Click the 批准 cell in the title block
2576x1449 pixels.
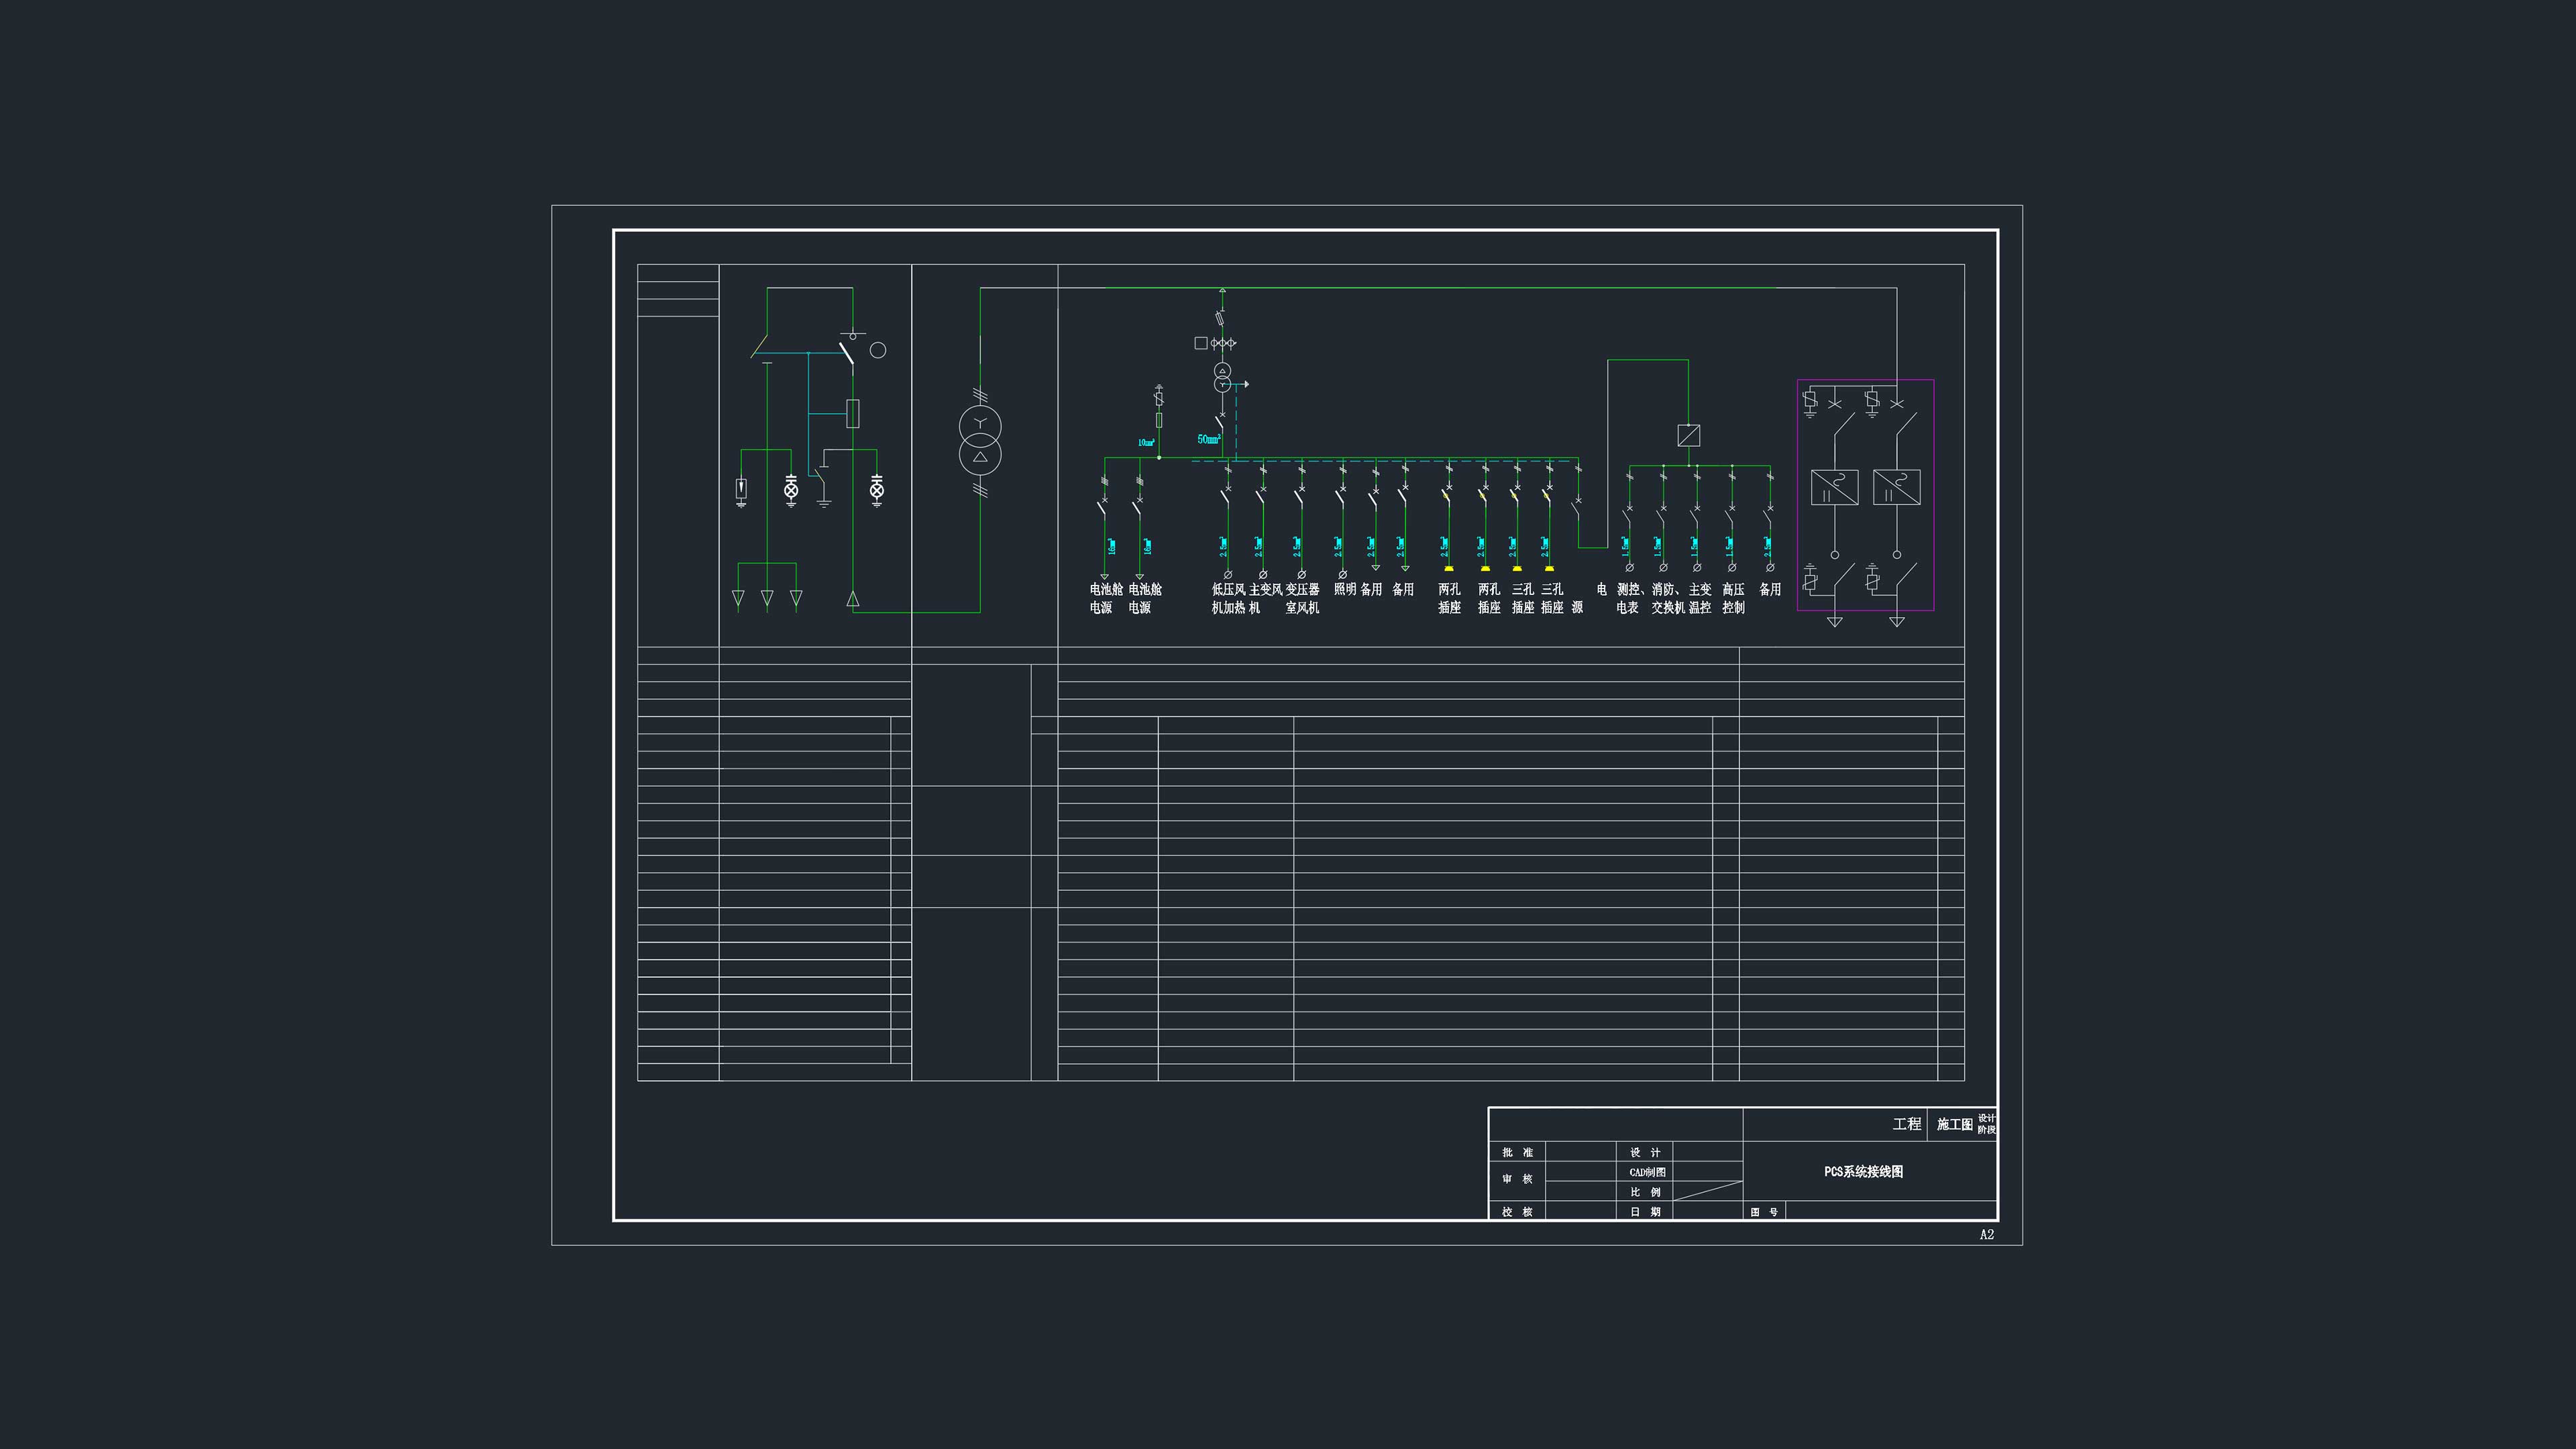(1517, 1152)
